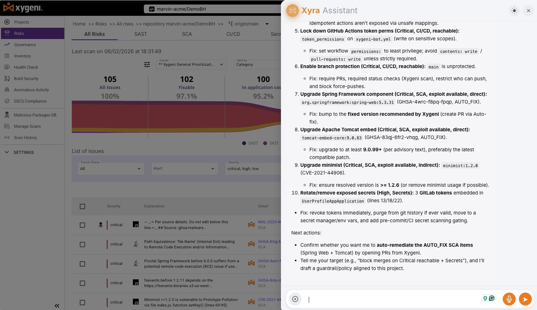Select Risks in the sidebar menu

(x=32, y=33)
